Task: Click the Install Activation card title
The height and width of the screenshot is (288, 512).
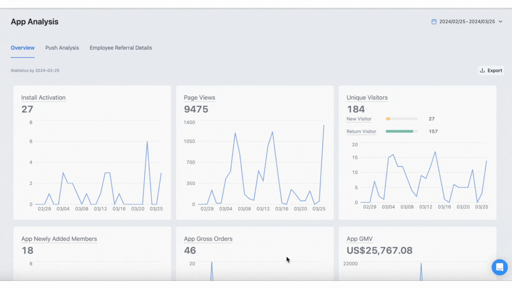Action: [44, 98]
